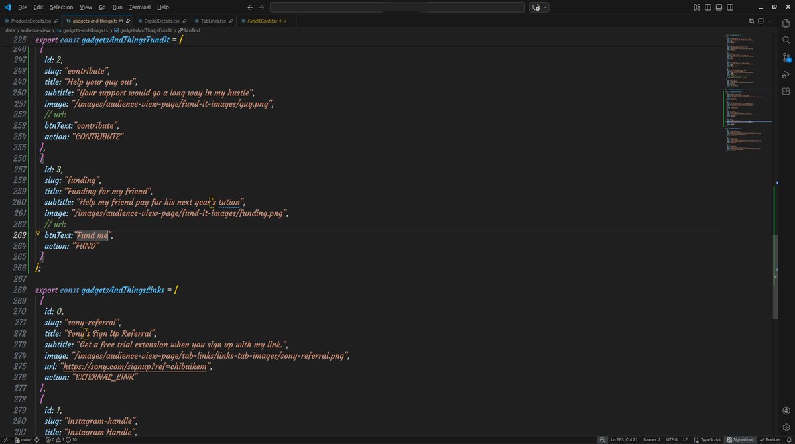795x444 pixels.
Task: Toggle the secondary sidebar layout control
Action: (x=730, y=7)
